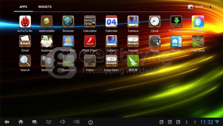Open the 11:32 clock status panel

[x=207, y=122]
